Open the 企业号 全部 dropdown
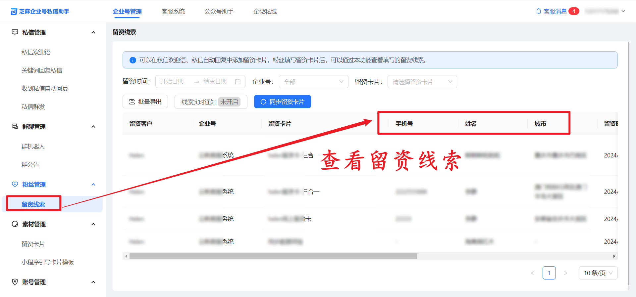636x297 pixels. 313,82
